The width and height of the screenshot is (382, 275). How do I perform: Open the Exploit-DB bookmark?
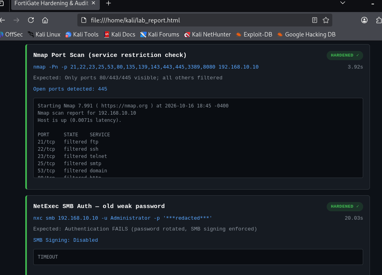coord(254,34)
